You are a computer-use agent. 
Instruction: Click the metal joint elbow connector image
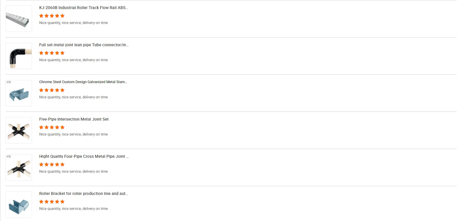[19, 56]
